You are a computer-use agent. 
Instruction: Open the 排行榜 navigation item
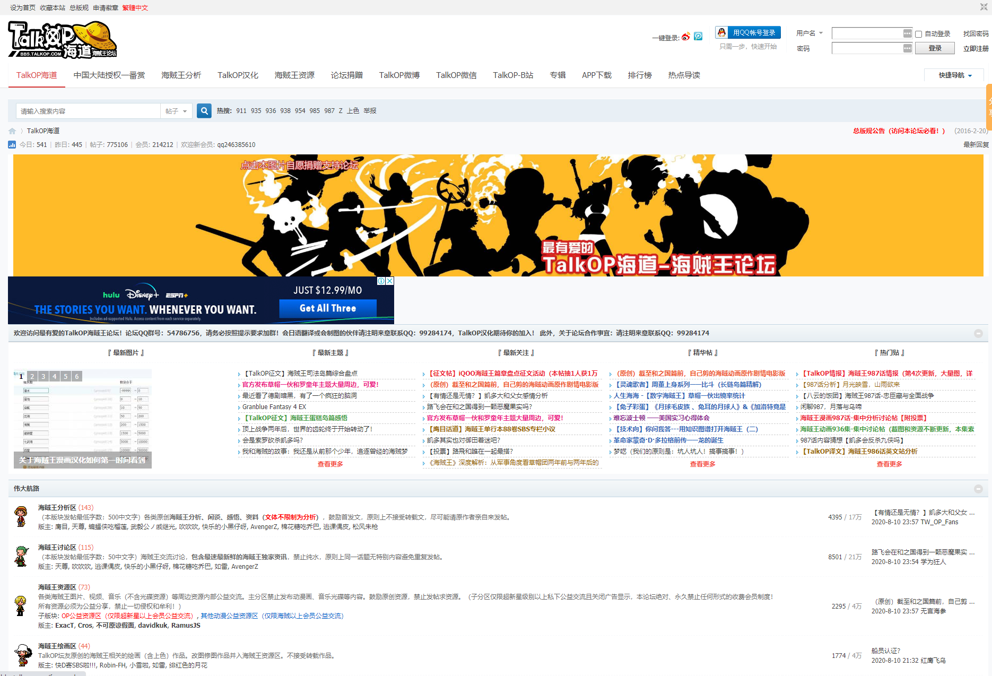pyautogui.click(x=640, y=75)
